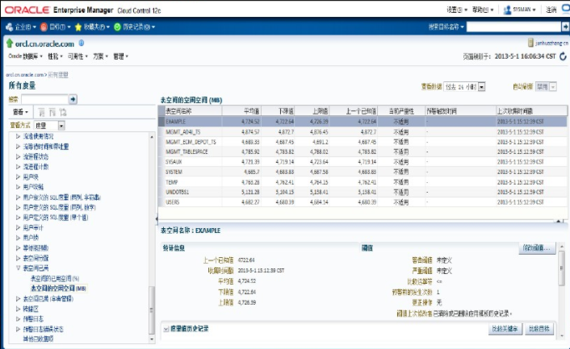
Task: Select the 其他已收集项 tree item
Action: point(38,339)
